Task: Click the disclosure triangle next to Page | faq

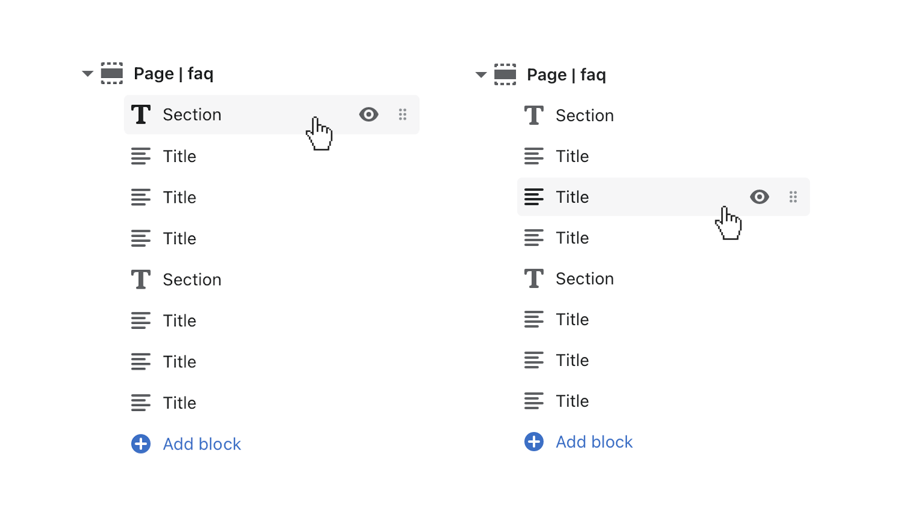Action: (87, 73)
